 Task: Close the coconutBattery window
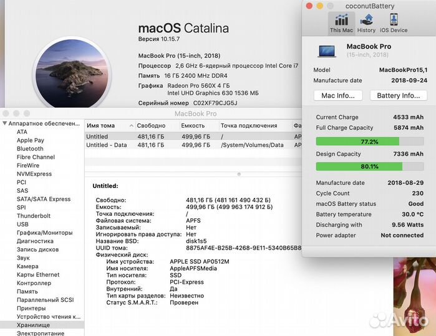(x=309, y=6)
